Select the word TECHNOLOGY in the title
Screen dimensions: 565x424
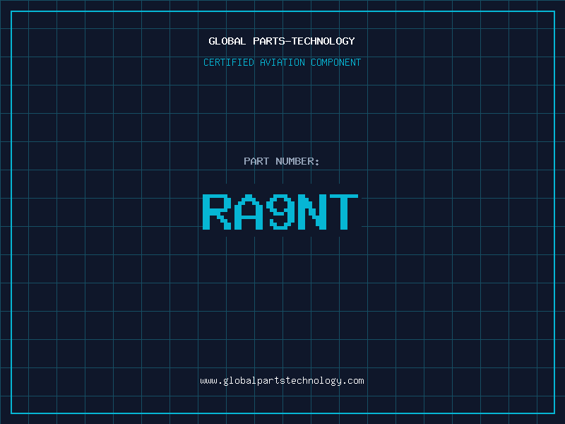323,41
